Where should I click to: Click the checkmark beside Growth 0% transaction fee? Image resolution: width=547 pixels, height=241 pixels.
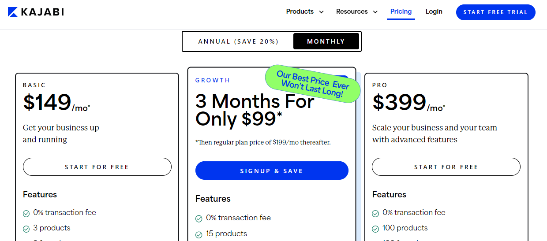[x=199, y=219]
